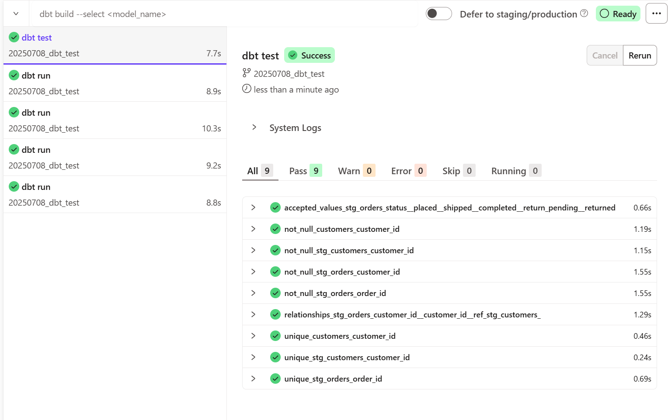Click the green check icon of the 10.3s dbt run

coord(14,112)
